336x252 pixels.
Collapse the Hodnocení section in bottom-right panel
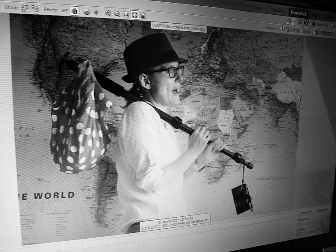point(295,220)
